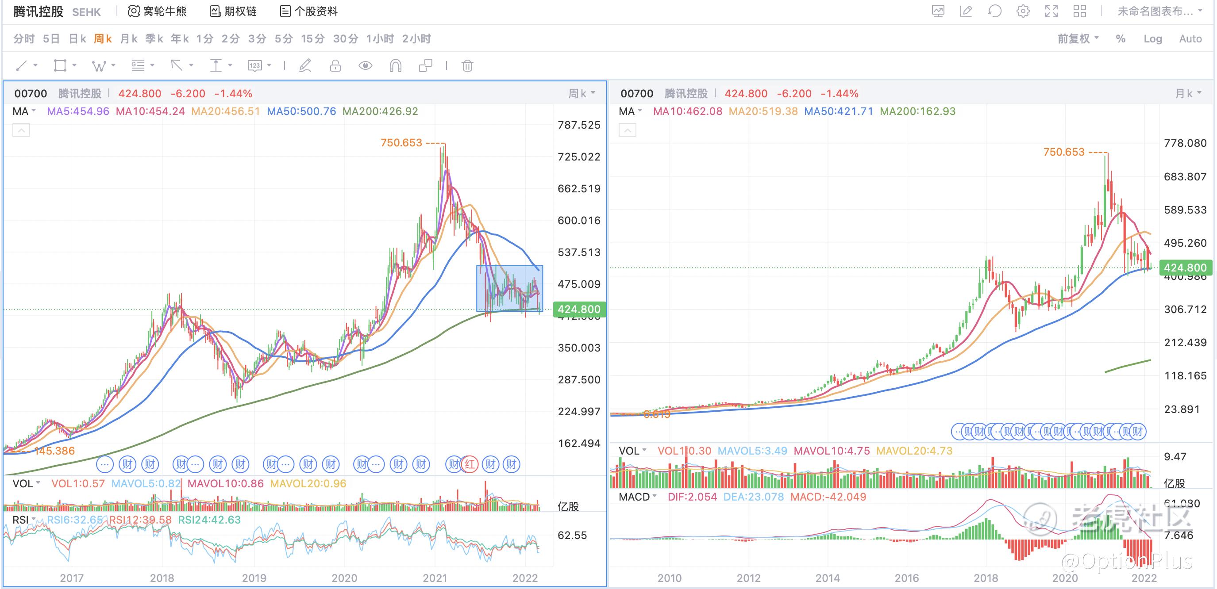The height and width of the screenshot is (589, 1217).
Task: Open the multi-chart grid layout icon
Action: coord(1079,11)
